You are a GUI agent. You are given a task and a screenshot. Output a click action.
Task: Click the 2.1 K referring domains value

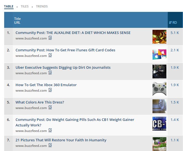pyautogui.click(x=175, y=50)
